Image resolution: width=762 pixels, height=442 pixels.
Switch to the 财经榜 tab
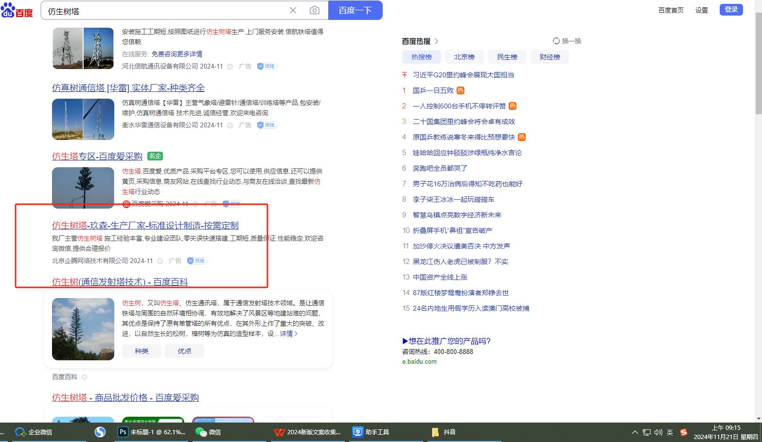pos(549,57)
